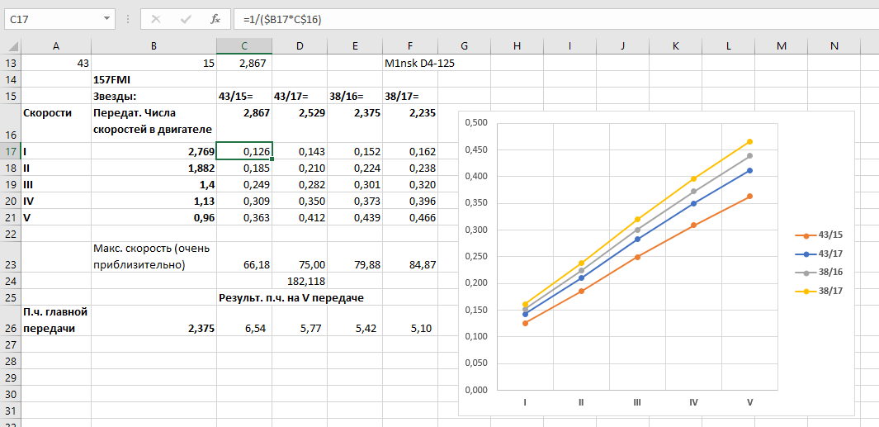879x427 pixels.
Task: Click the Enter checkmark icon in formula bar
Action: [x=186, y=19]
